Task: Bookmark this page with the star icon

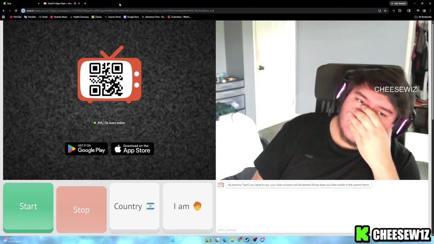Action: [385, 11]
